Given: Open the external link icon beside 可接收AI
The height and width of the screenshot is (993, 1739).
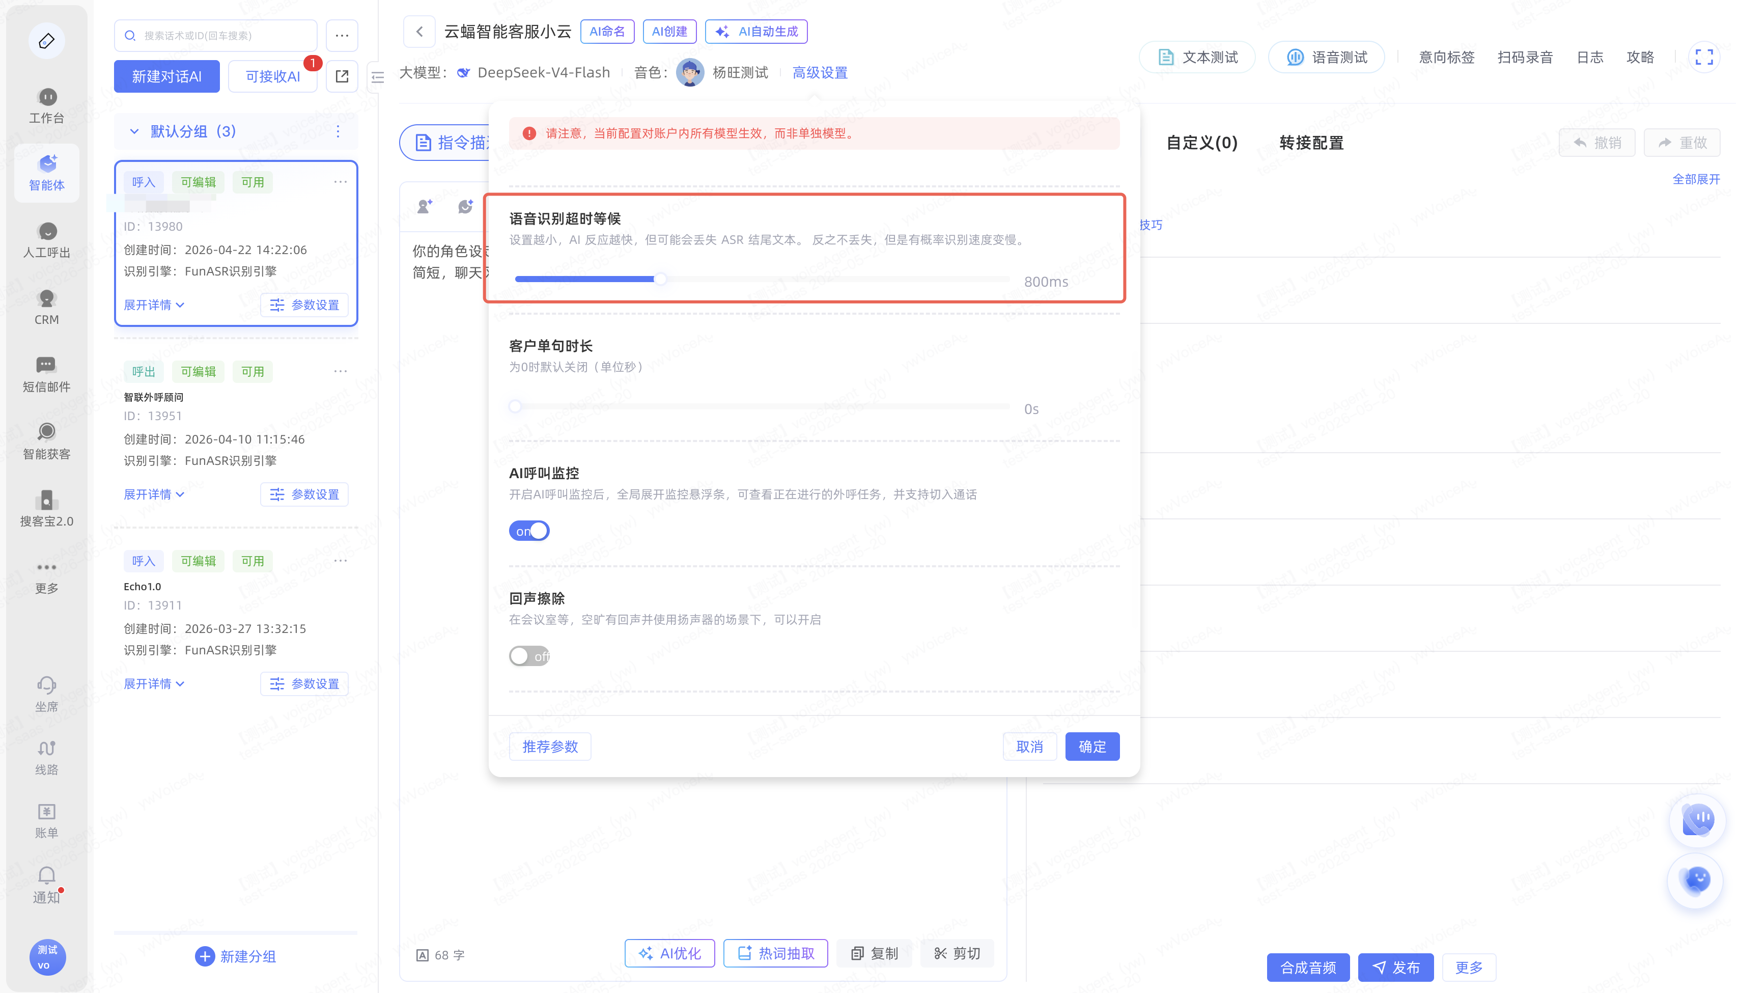Looking at the screenshot, I should tap(342, 76).
